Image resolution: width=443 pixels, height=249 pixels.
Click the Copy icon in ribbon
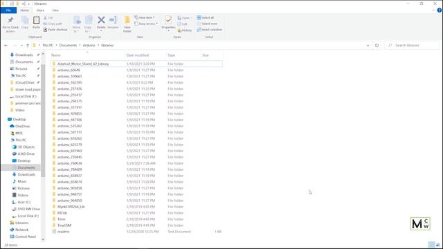click(25, 20)
